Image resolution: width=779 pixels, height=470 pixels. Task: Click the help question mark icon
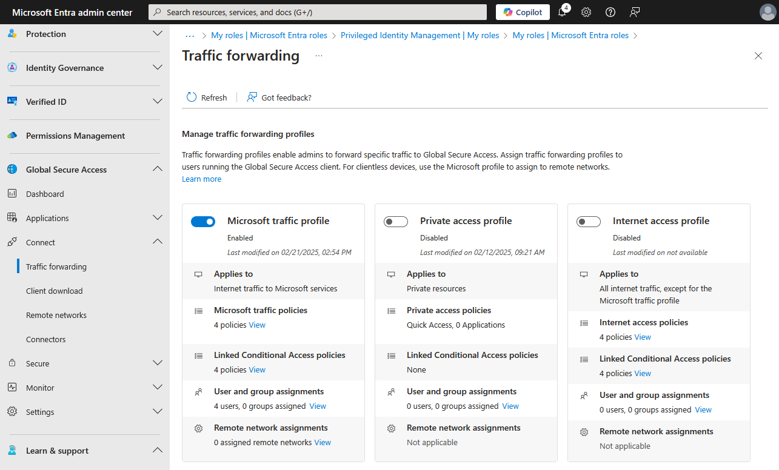610,12
